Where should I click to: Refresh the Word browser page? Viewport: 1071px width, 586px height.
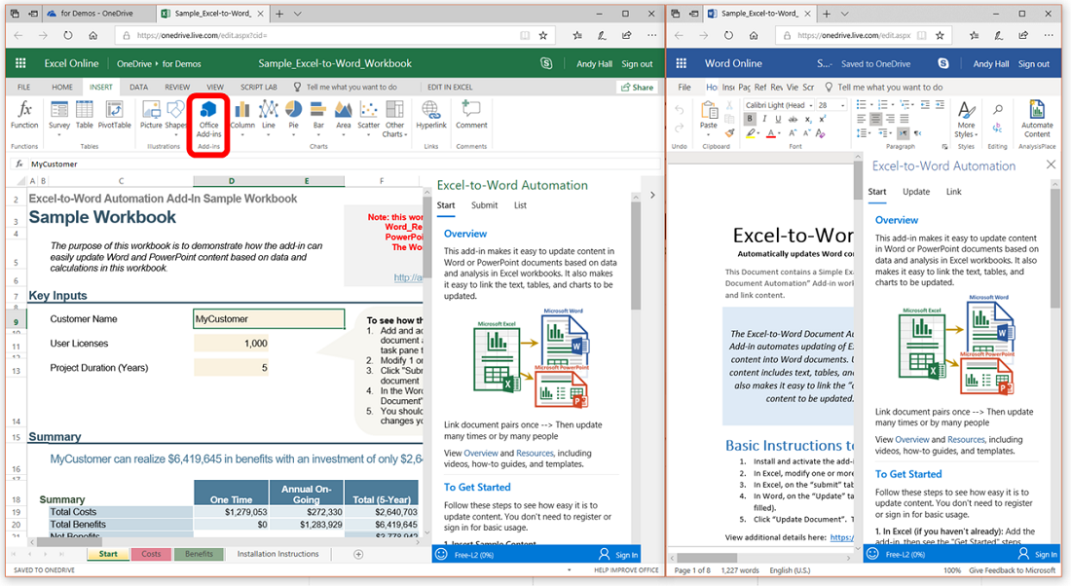[x=728, y=35]
